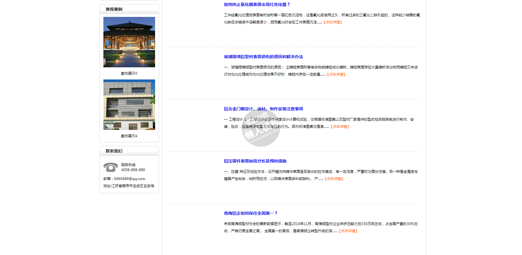
Task: Click the telephone hotline icon
Action: coord(111,167)
